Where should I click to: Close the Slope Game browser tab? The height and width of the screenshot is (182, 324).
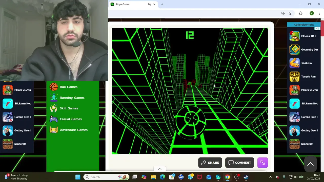click(x=154, y=4)
